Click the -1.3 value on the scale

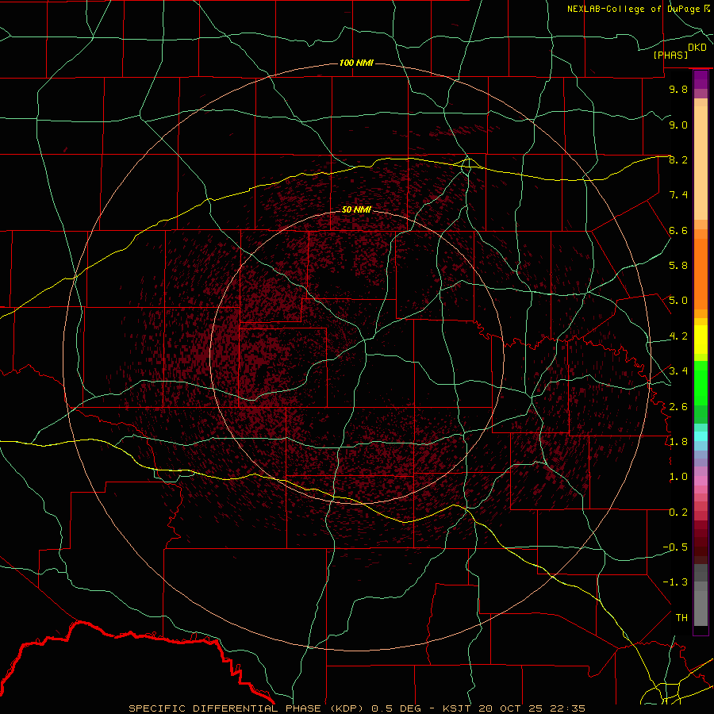(x=675, y=582)
